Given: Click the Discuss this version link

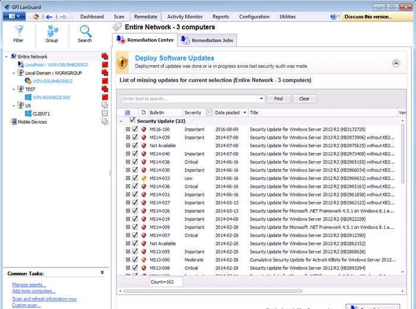Looking at the screenshot, I should (x=368, y=17).
